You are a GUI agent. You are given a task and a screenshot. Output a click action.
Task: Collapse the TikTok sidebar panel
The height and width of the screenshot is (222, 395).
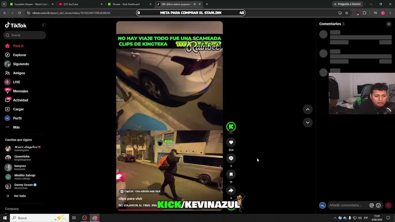44,25
